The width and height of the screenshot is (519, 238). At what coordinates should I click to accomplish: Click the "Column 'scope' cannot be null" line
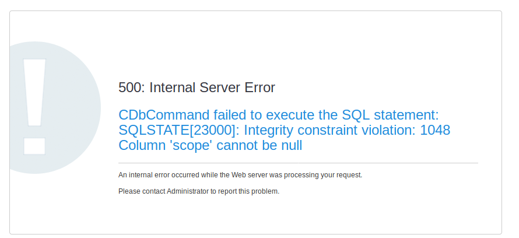tap(210, 145)
